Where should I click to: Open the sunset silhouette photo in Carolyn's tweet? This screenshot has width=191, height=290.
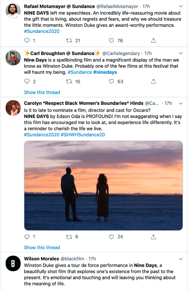click(103, 185)
